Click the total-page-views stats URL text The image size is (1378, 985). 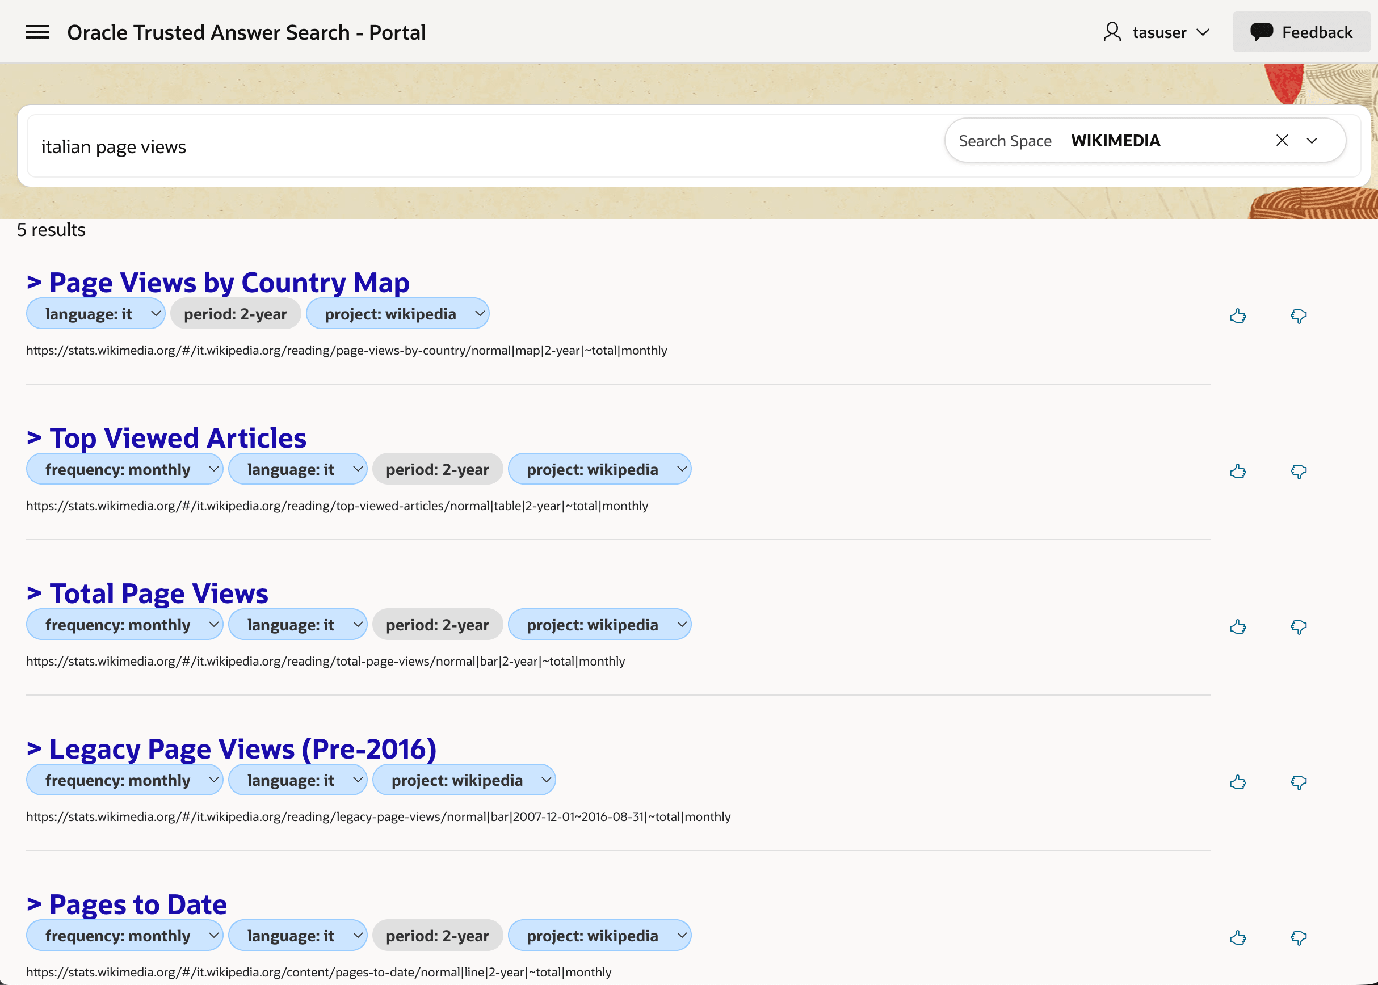click(x=326, y=661)
